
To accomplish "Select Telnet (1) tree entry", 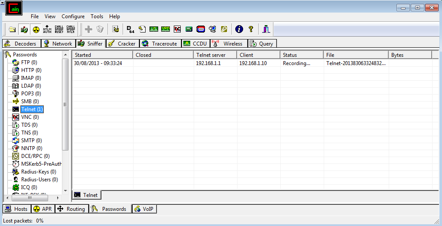I will tap(32, 109).
